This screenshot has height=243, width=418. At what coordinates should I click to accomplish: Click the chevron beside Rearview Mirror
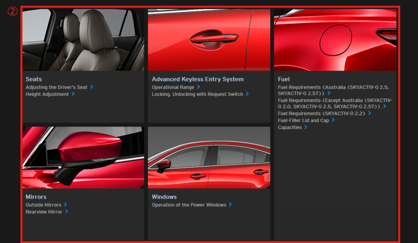[67, 211]
